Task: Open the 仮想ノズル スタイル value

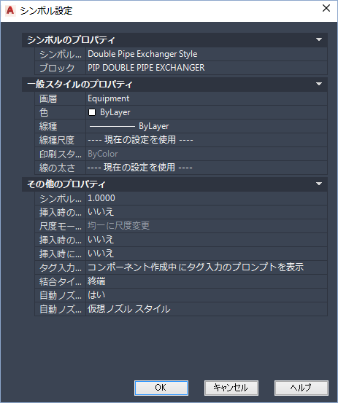Action: pyautogui.click(x=206, y=309)
